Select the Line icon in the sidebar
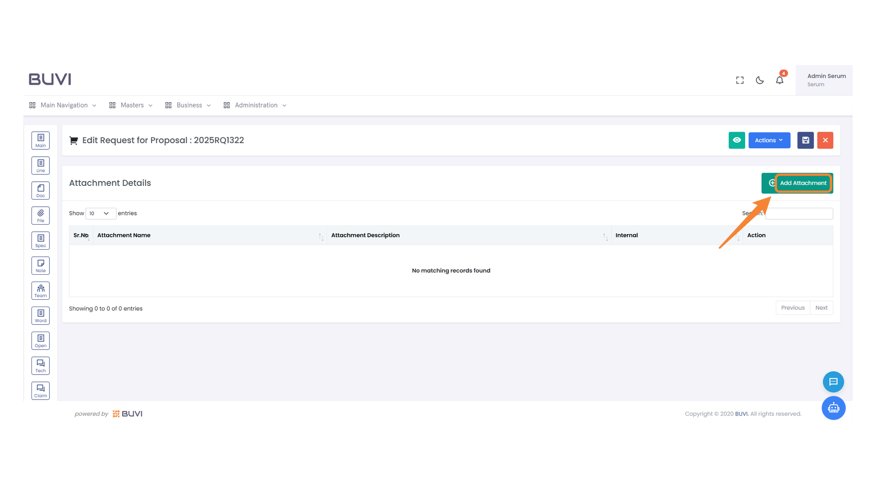Viewport: 876px width, 492px height. tap(40, 165)
